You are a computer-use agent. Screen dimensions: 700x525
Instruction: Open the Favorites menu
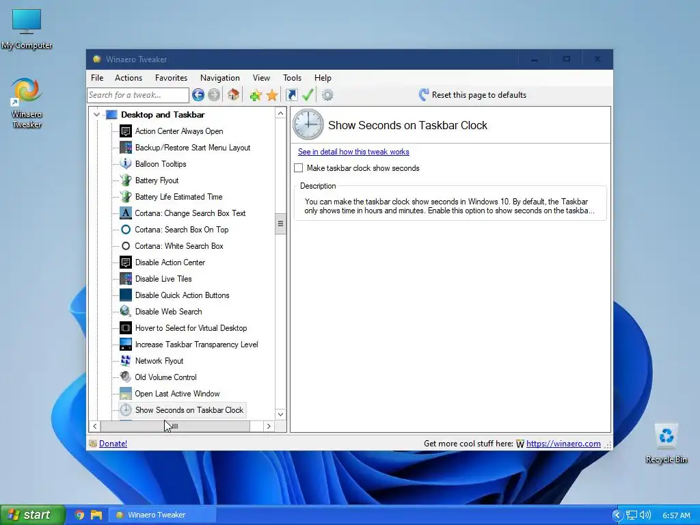pyautogui.click(x=171, y=78)
